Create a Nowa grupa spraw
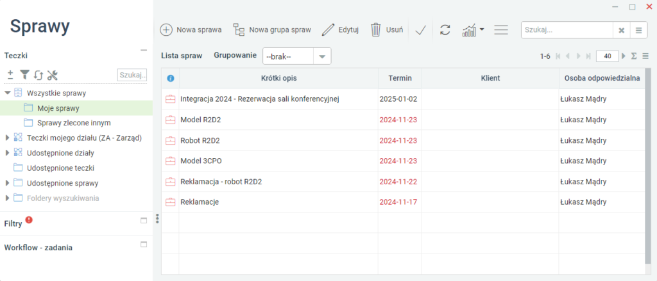The image size is (657, 281). coord(272,29)
